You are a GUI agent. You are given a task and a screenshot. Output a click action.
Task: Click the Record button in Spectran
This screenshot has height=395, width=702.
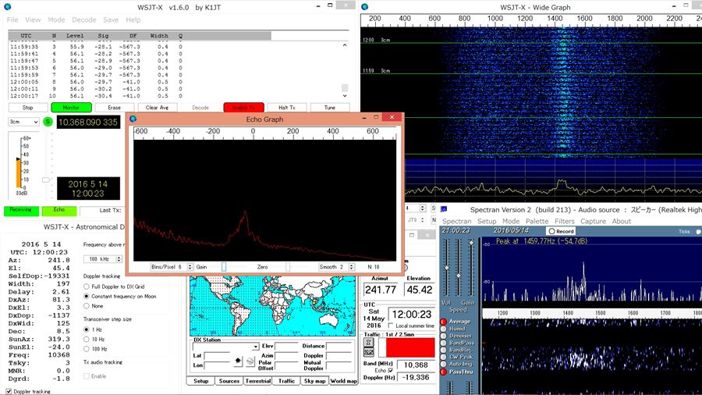[x=562, y=231]
